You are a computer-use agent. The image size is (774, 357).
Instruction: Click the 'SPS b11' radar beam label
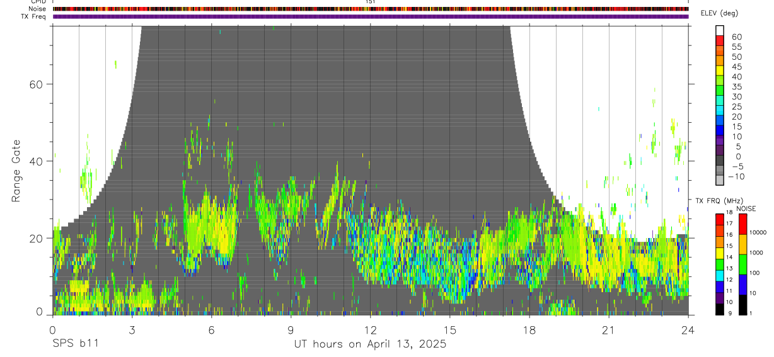point(74,344)
